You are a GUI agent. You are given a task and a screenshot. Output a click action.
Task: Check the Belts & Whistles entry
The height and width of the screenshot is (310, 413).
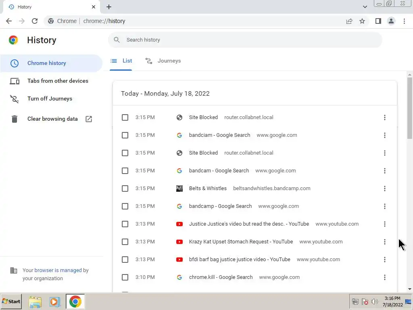125,189
